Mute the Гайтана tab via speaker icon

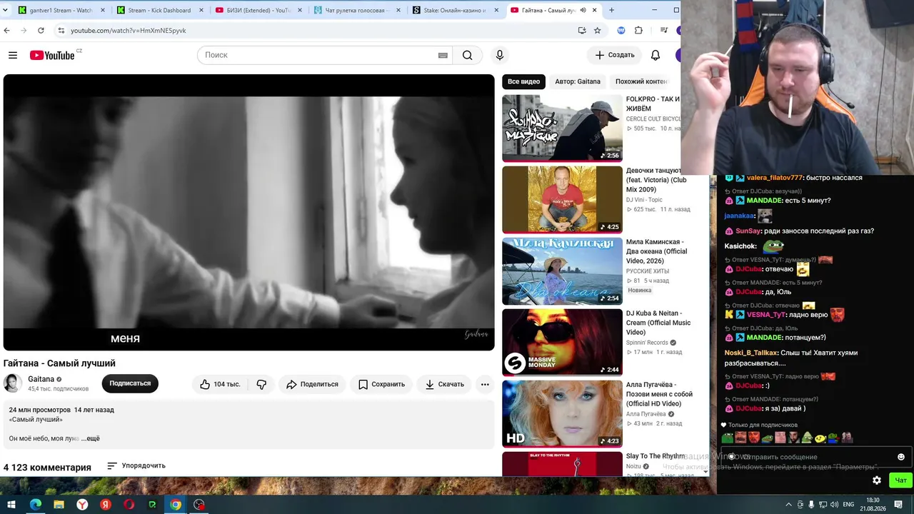click(x=583, y=10)
